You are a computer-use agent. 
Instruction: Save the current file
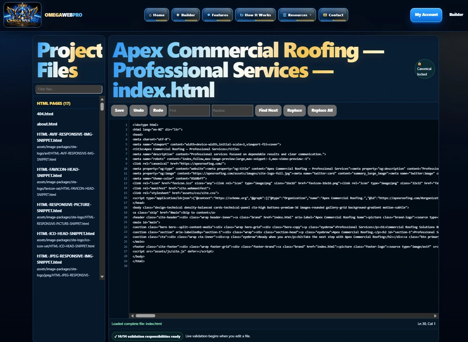coord(119,111)
